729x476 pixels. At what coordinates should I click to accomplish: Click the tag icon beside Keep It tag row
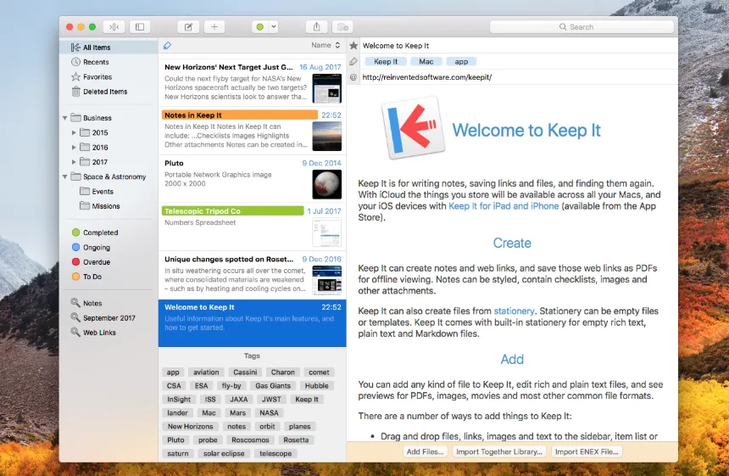point(353,61)
